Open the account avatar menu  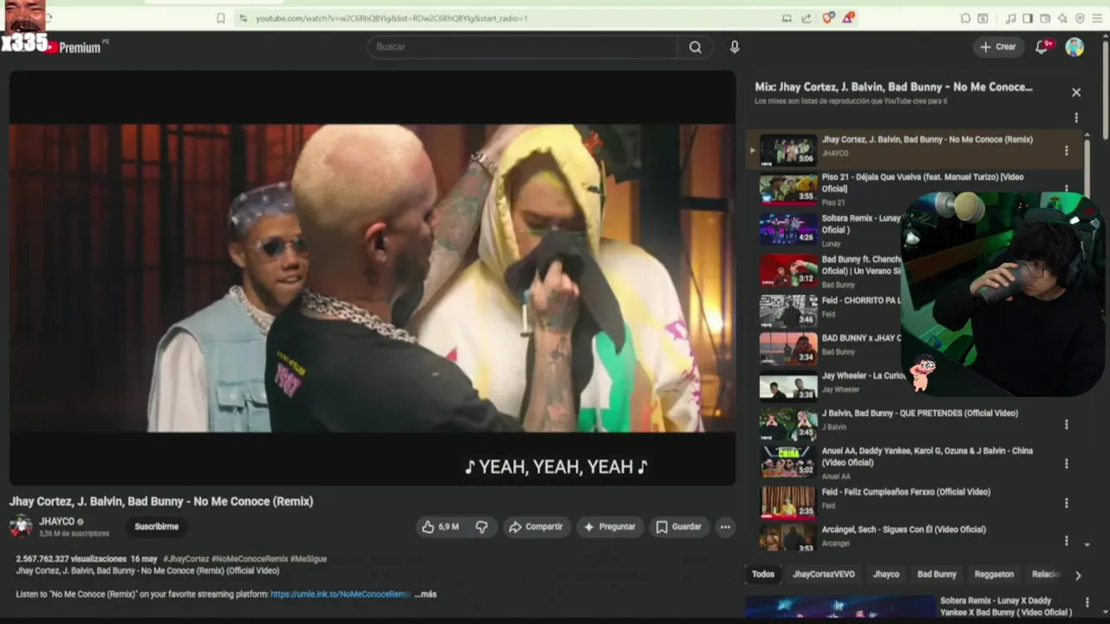click(1074, 47)
